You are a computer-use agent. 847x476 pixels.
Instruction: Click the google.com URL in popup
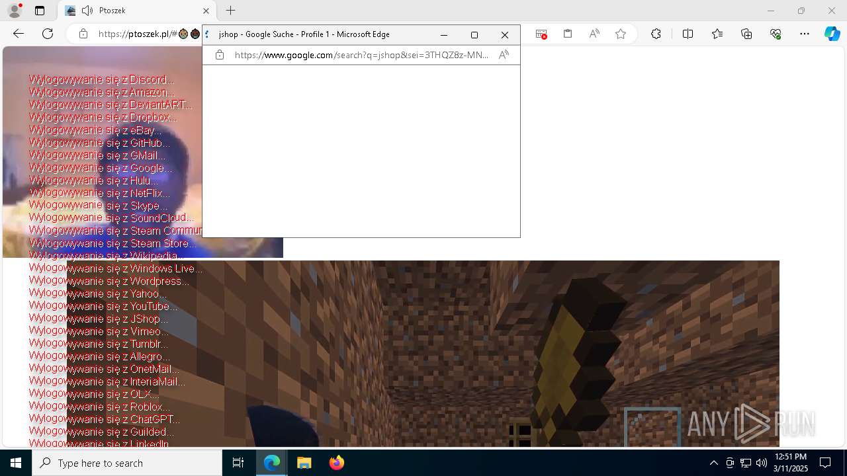coord(362,55)
